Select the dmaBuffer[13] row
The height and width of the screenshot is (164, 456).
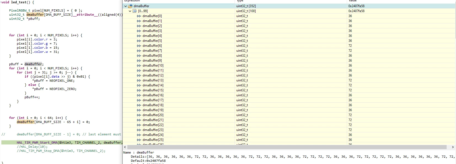289,80
